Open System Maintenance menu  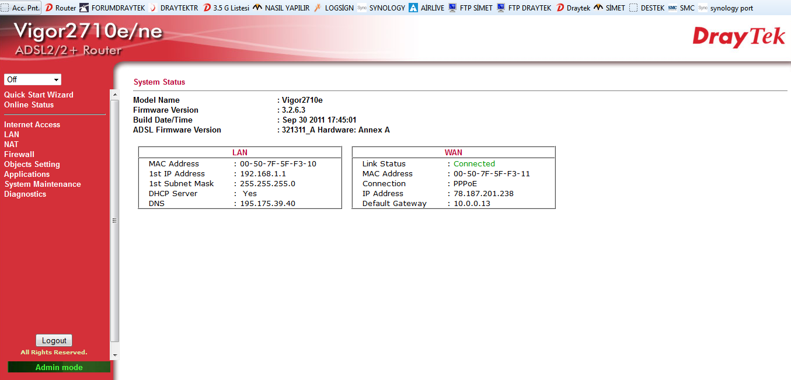pyautogui.click(x=43, y=184)
